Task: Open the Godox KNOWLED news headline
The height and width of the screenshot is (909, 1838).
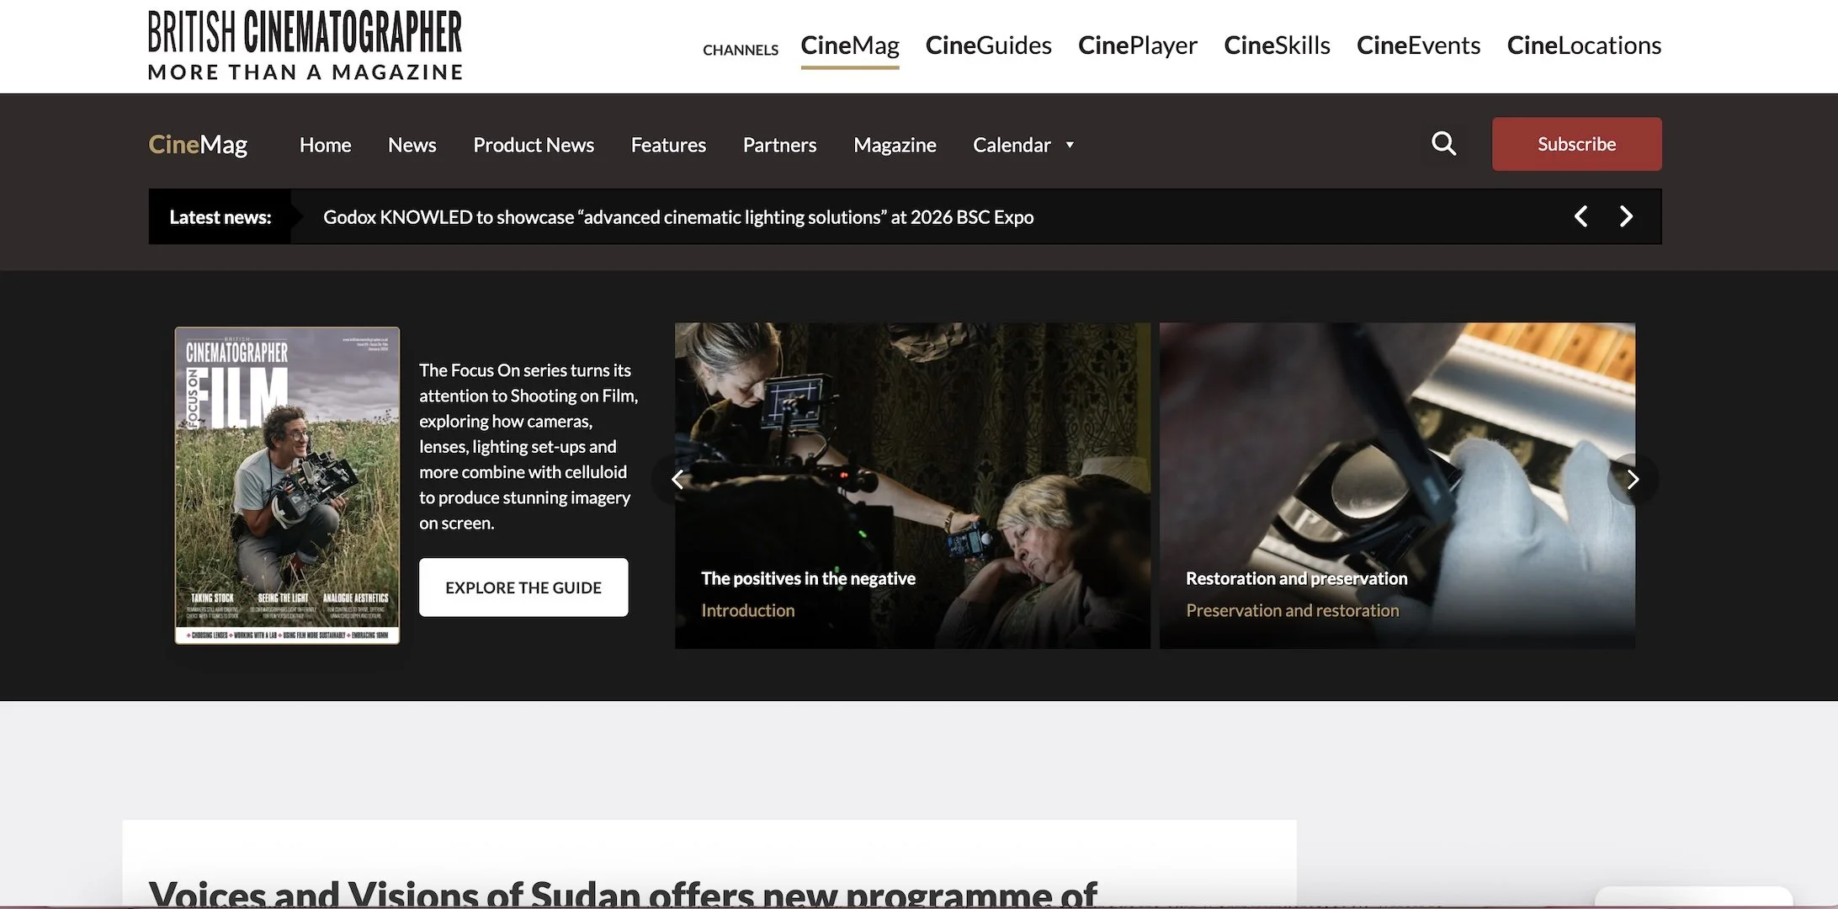Action: 677,217
